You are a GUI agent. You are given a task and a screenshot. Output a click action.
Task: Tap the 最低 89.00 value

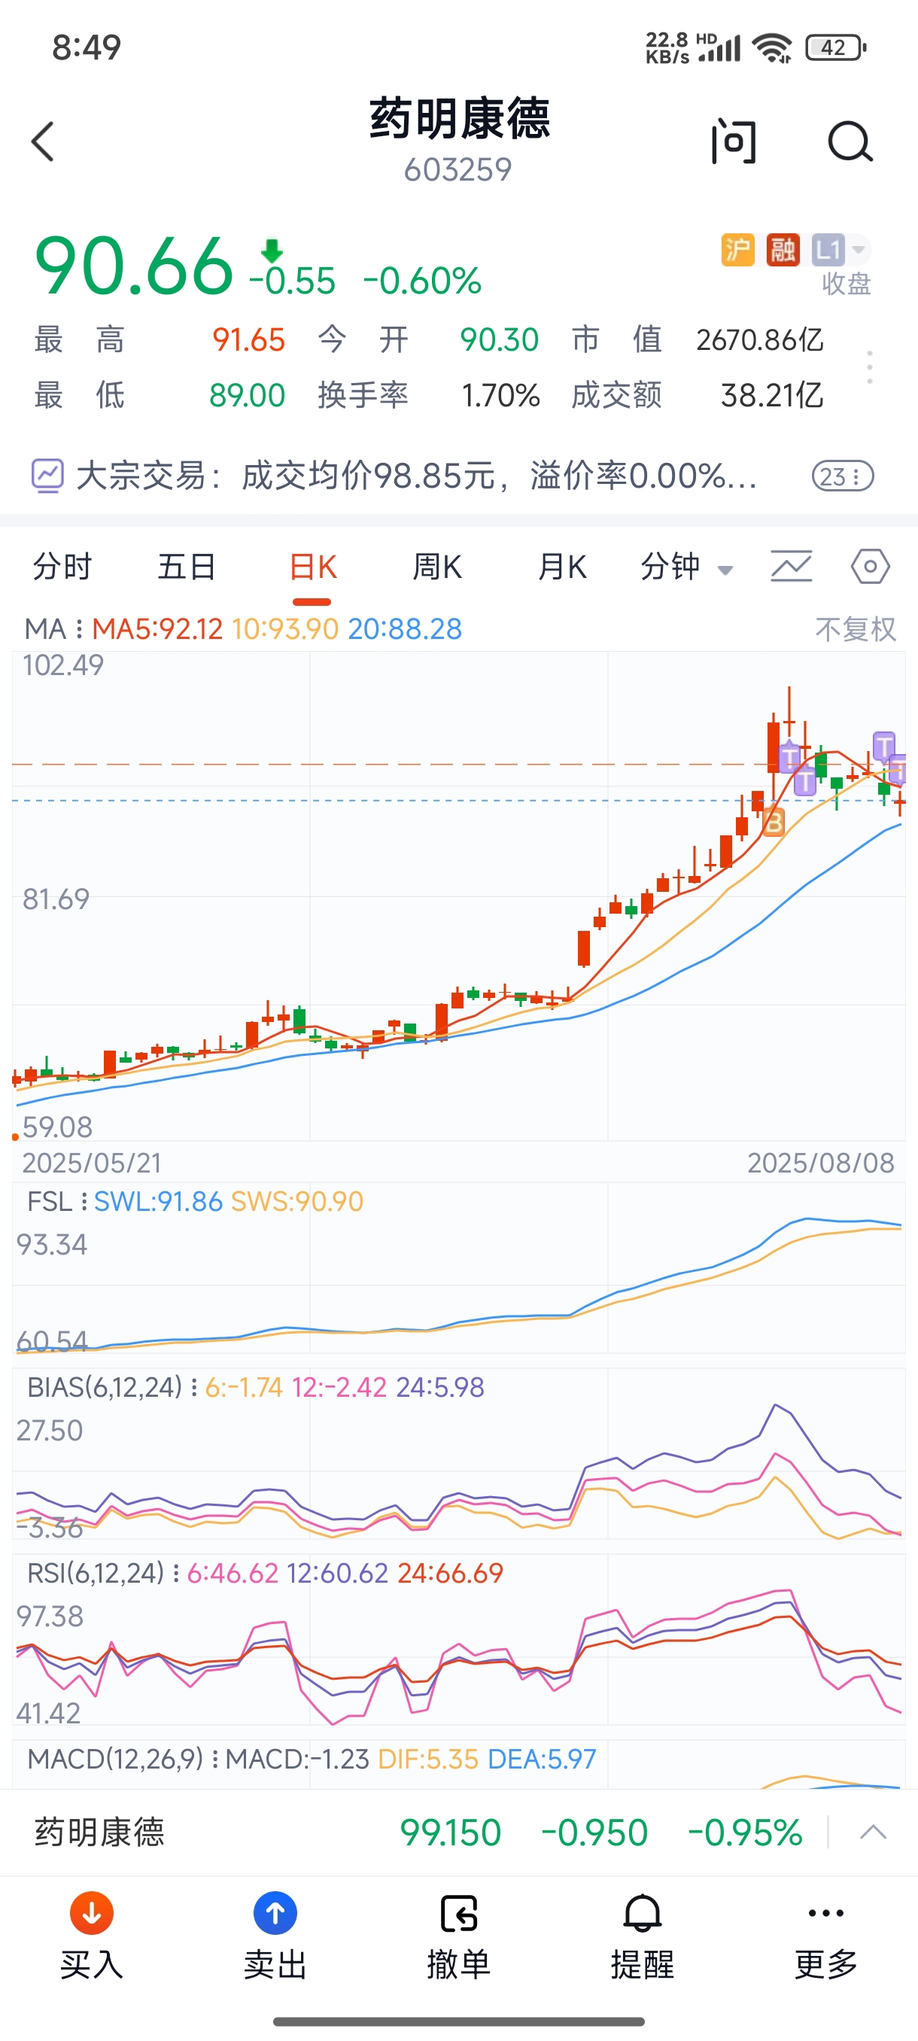tap(247, 395)
